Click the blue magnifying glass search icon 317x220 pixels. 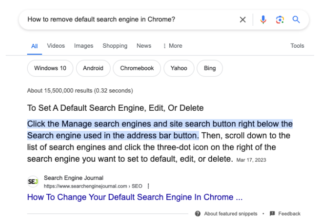point(296,20)
